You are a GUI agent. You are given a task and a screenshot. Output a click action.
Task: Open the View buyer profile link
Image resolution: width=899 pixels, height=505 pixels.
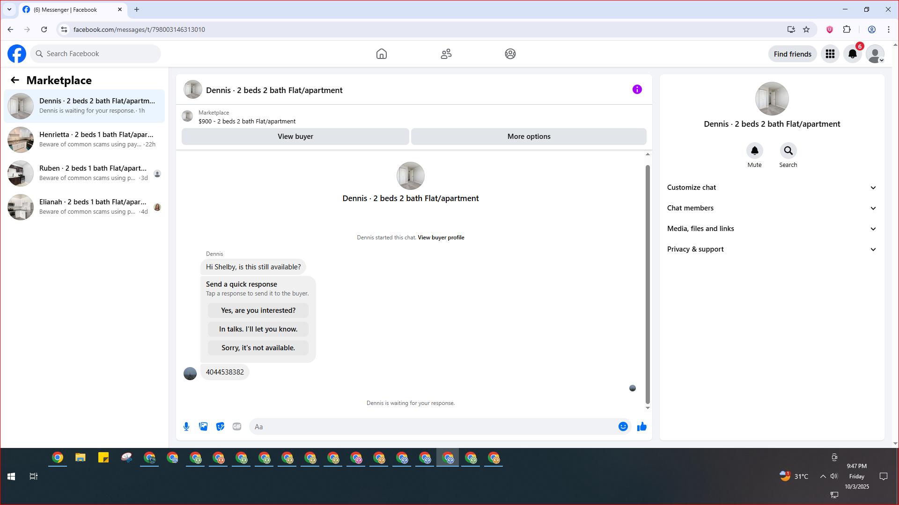pos(441,238)
